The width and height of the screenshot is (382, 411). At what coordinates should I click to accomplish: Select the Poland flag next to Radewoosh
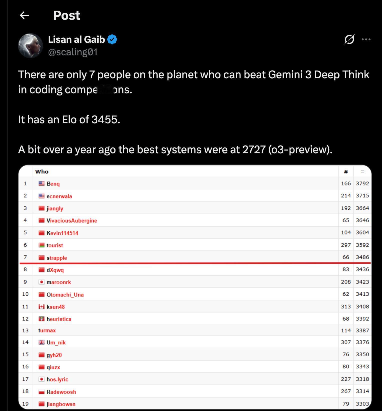point(42,391)
